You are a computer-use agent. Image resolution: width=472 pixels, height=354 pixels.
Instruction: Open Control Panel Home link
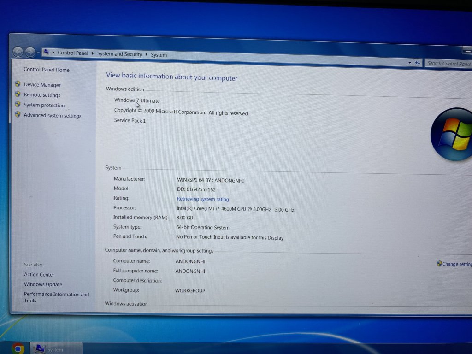[47, 70]
